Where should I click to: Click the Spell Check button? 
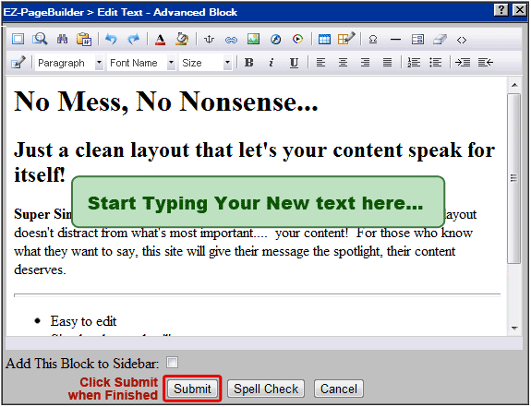(x=266, y=389)
